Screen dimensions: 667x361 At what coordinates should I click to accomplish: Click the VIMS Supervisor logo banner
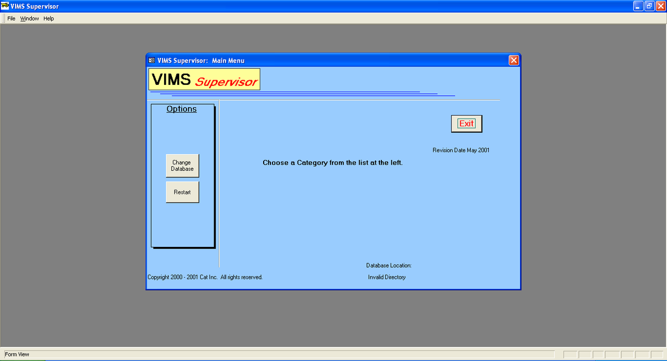tap(204, 79)
